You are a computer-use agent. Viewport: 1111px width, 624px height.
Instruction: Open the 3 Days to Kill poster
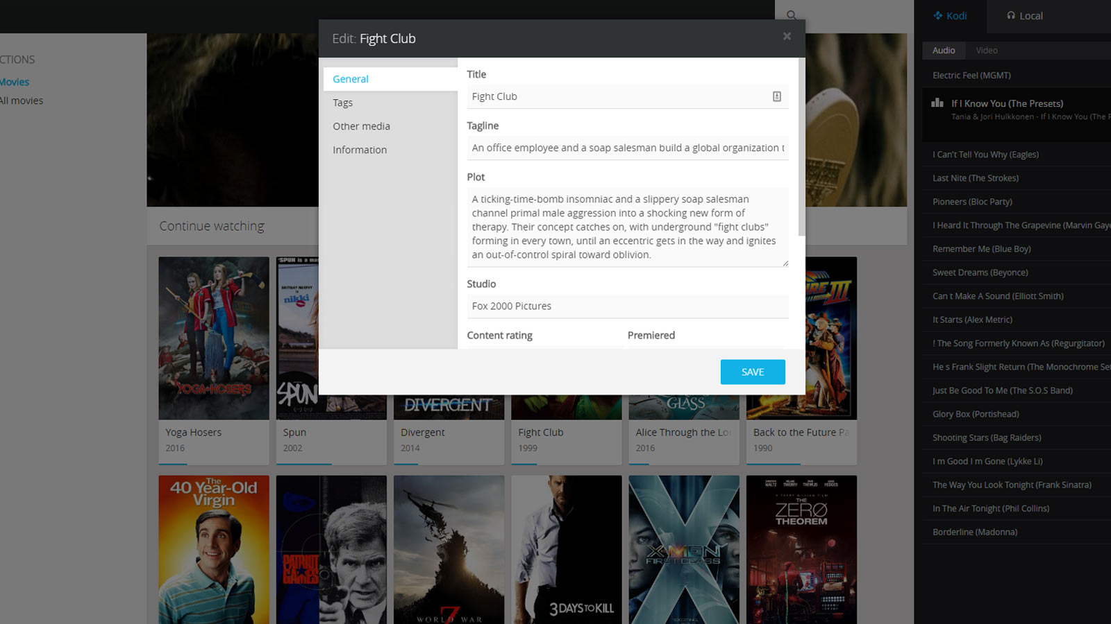567,550
